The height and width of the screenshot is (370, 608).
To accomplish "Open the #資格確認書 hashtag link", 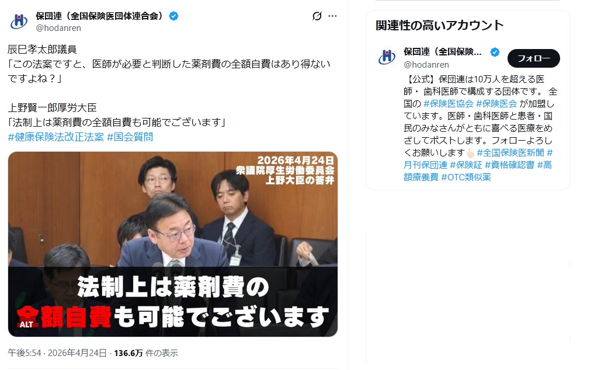I will (509, 165).
